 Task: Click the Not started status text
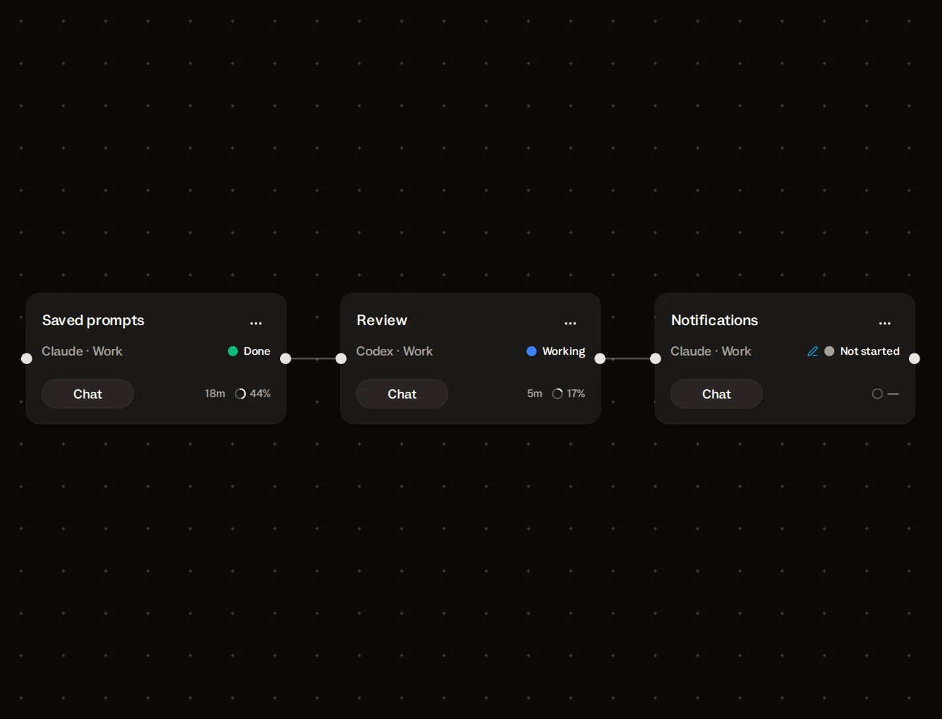870,352
